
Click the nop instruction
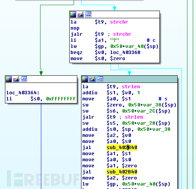pyautogui.click(x=75, y=28)
